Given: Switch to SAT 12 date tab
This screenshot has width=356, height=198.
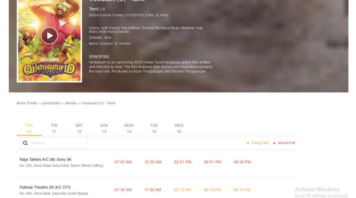Looking at the screenshot, I should (x=79, y=129).
